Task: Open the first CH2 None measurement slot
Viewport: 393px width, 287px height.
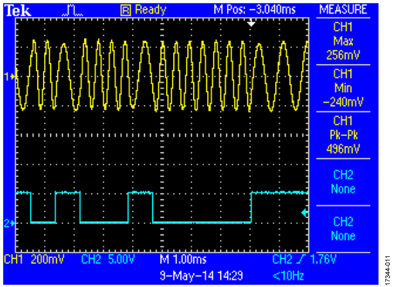Action: pyautogui.click(x=343, y=182)
